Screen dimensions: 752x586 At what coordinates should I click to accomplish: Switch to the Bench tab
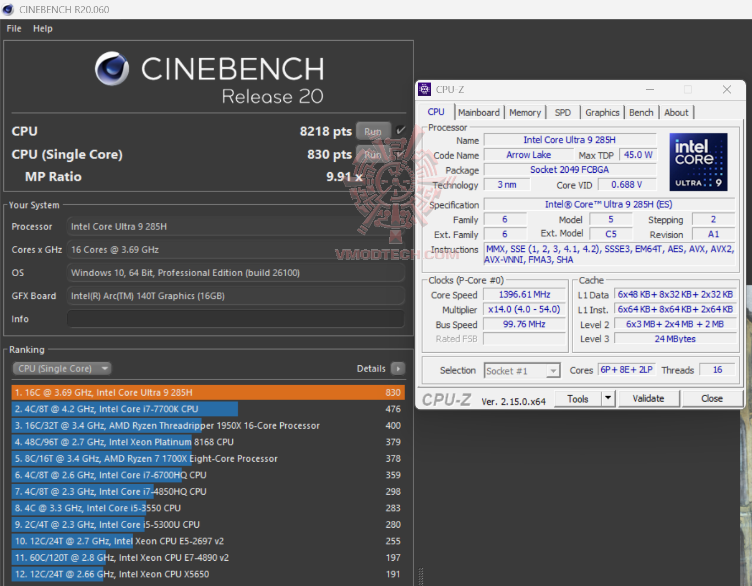641,112
